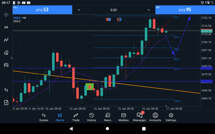
Task: Open the GOLD symbol dropdown
Action: (x=18, y=18)
